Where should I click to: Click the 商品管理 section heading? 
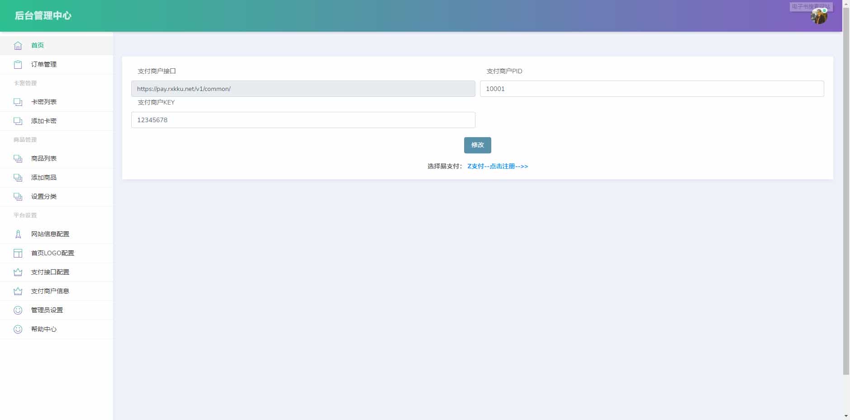tap(25, 140)
